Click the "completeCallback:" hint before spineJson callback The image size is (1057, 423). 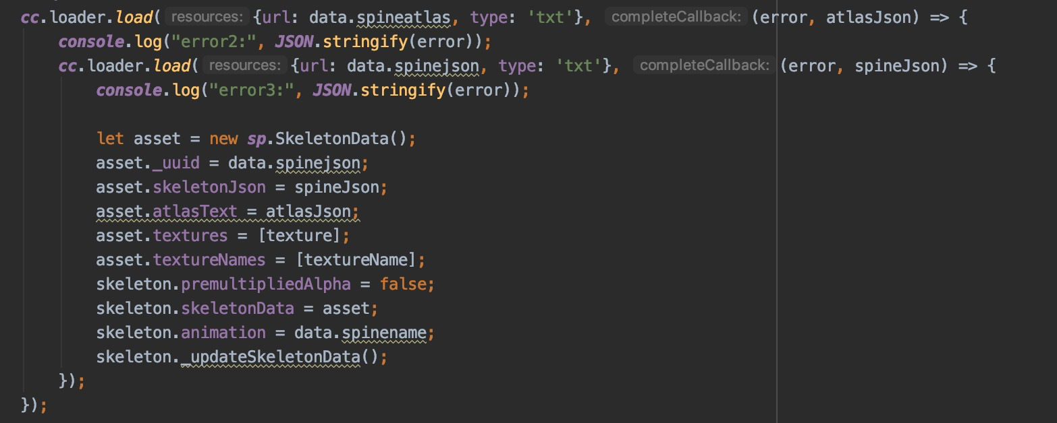tap(704, 65)
